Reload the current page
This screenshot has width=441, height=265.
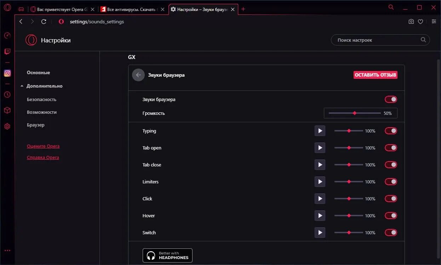44,22
